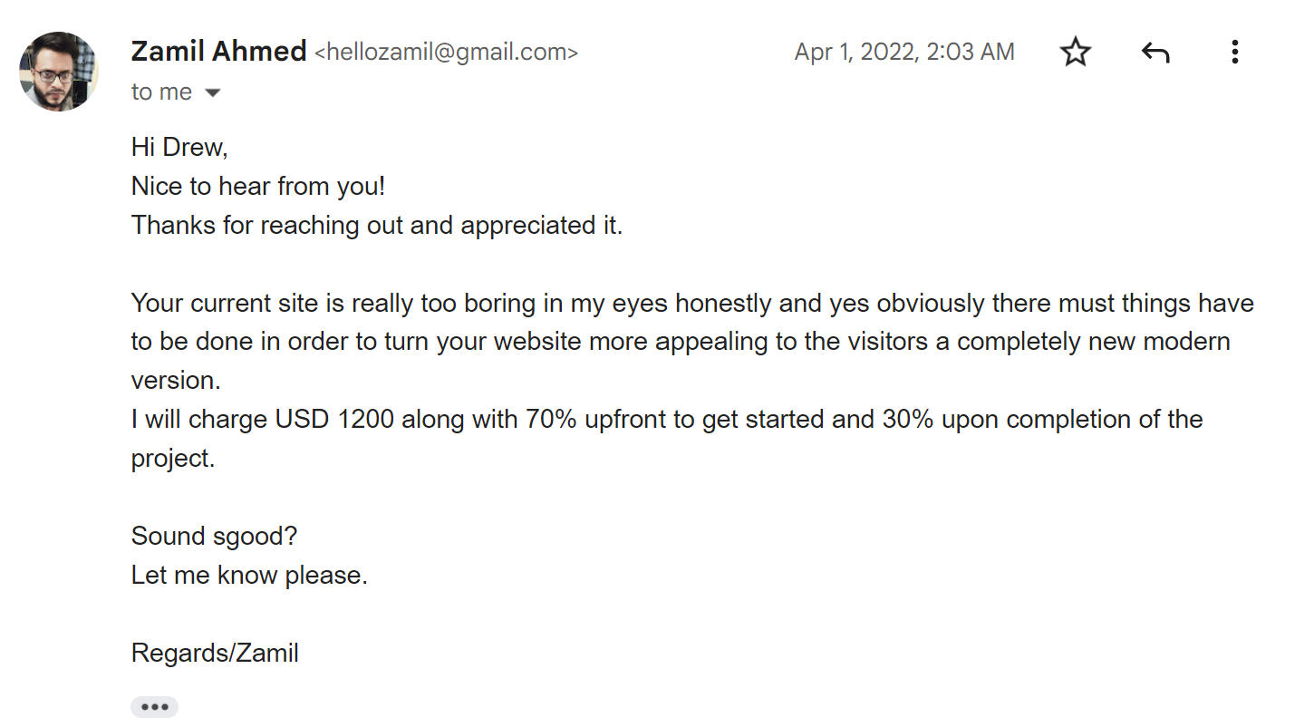1314x727 pixels.
Task: Star this email from Zamil Ahmed
Action: click(x=1075, y=53)
